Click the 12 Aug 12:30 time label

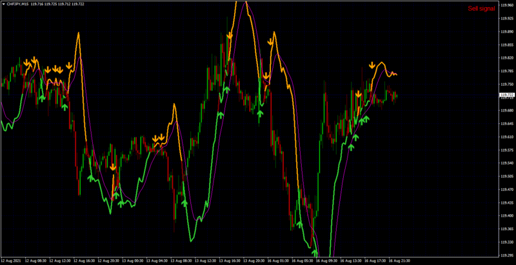pos(59,260)
